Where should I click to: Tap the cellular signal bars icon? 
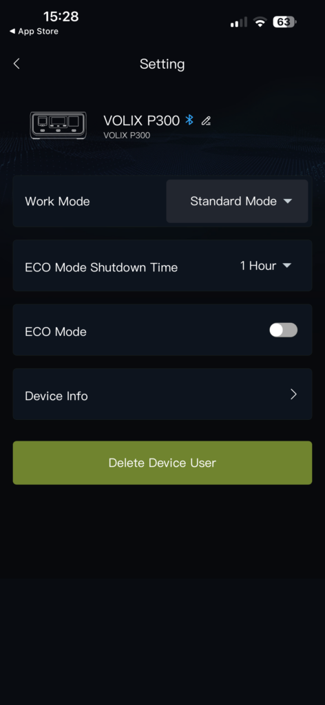point(239,22)
